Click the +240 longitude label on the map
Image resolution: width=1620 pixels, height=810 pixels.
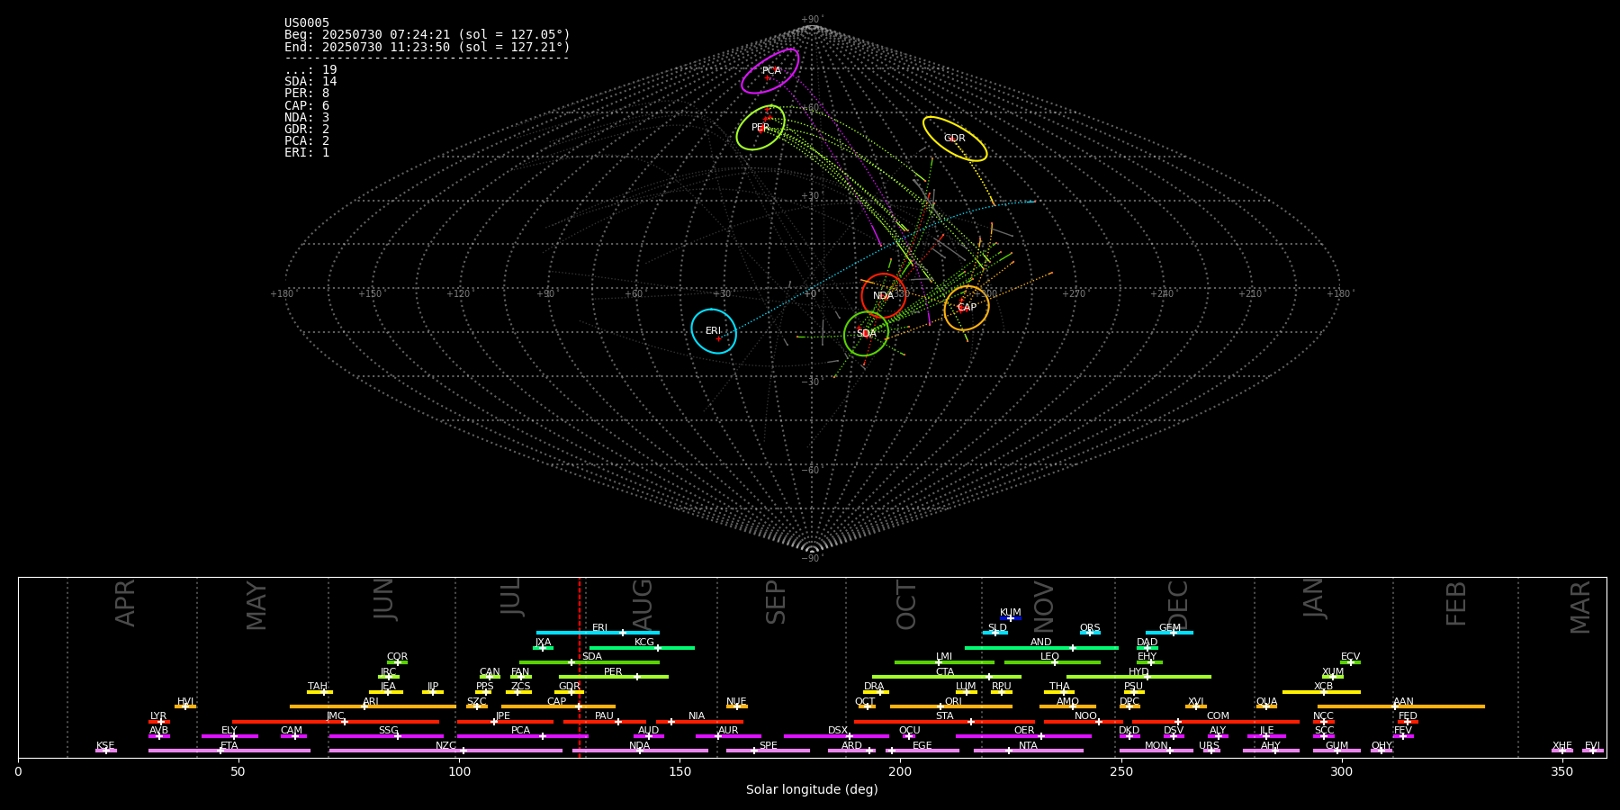[1162, 294]
